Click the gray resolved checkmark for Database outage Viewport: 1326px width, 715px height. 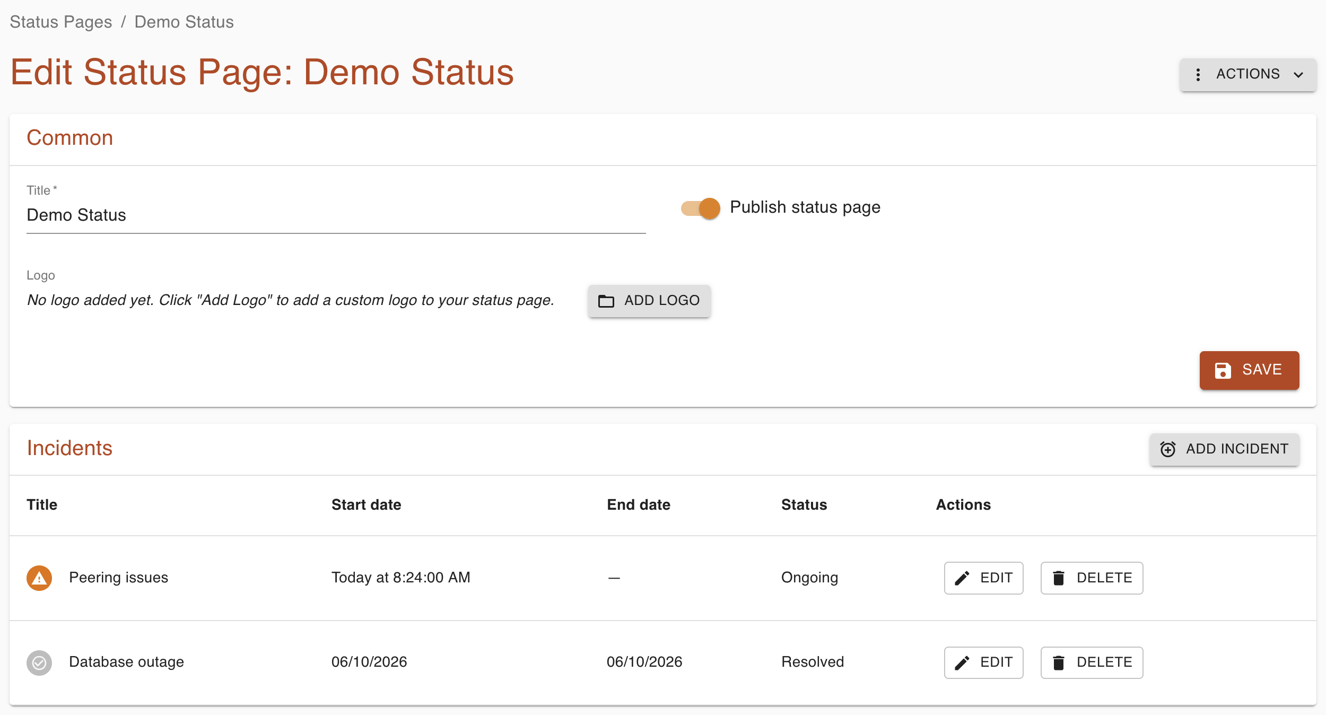[x=39, y=662]
